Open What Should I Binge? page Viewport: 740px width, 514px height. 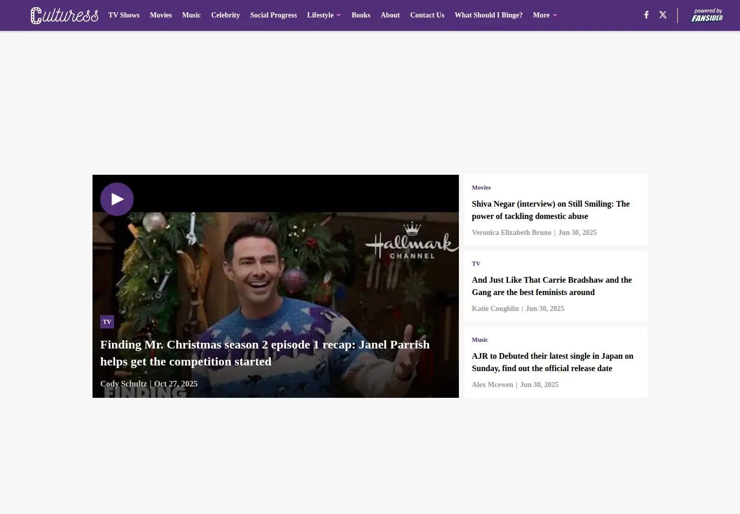[489, 15]
